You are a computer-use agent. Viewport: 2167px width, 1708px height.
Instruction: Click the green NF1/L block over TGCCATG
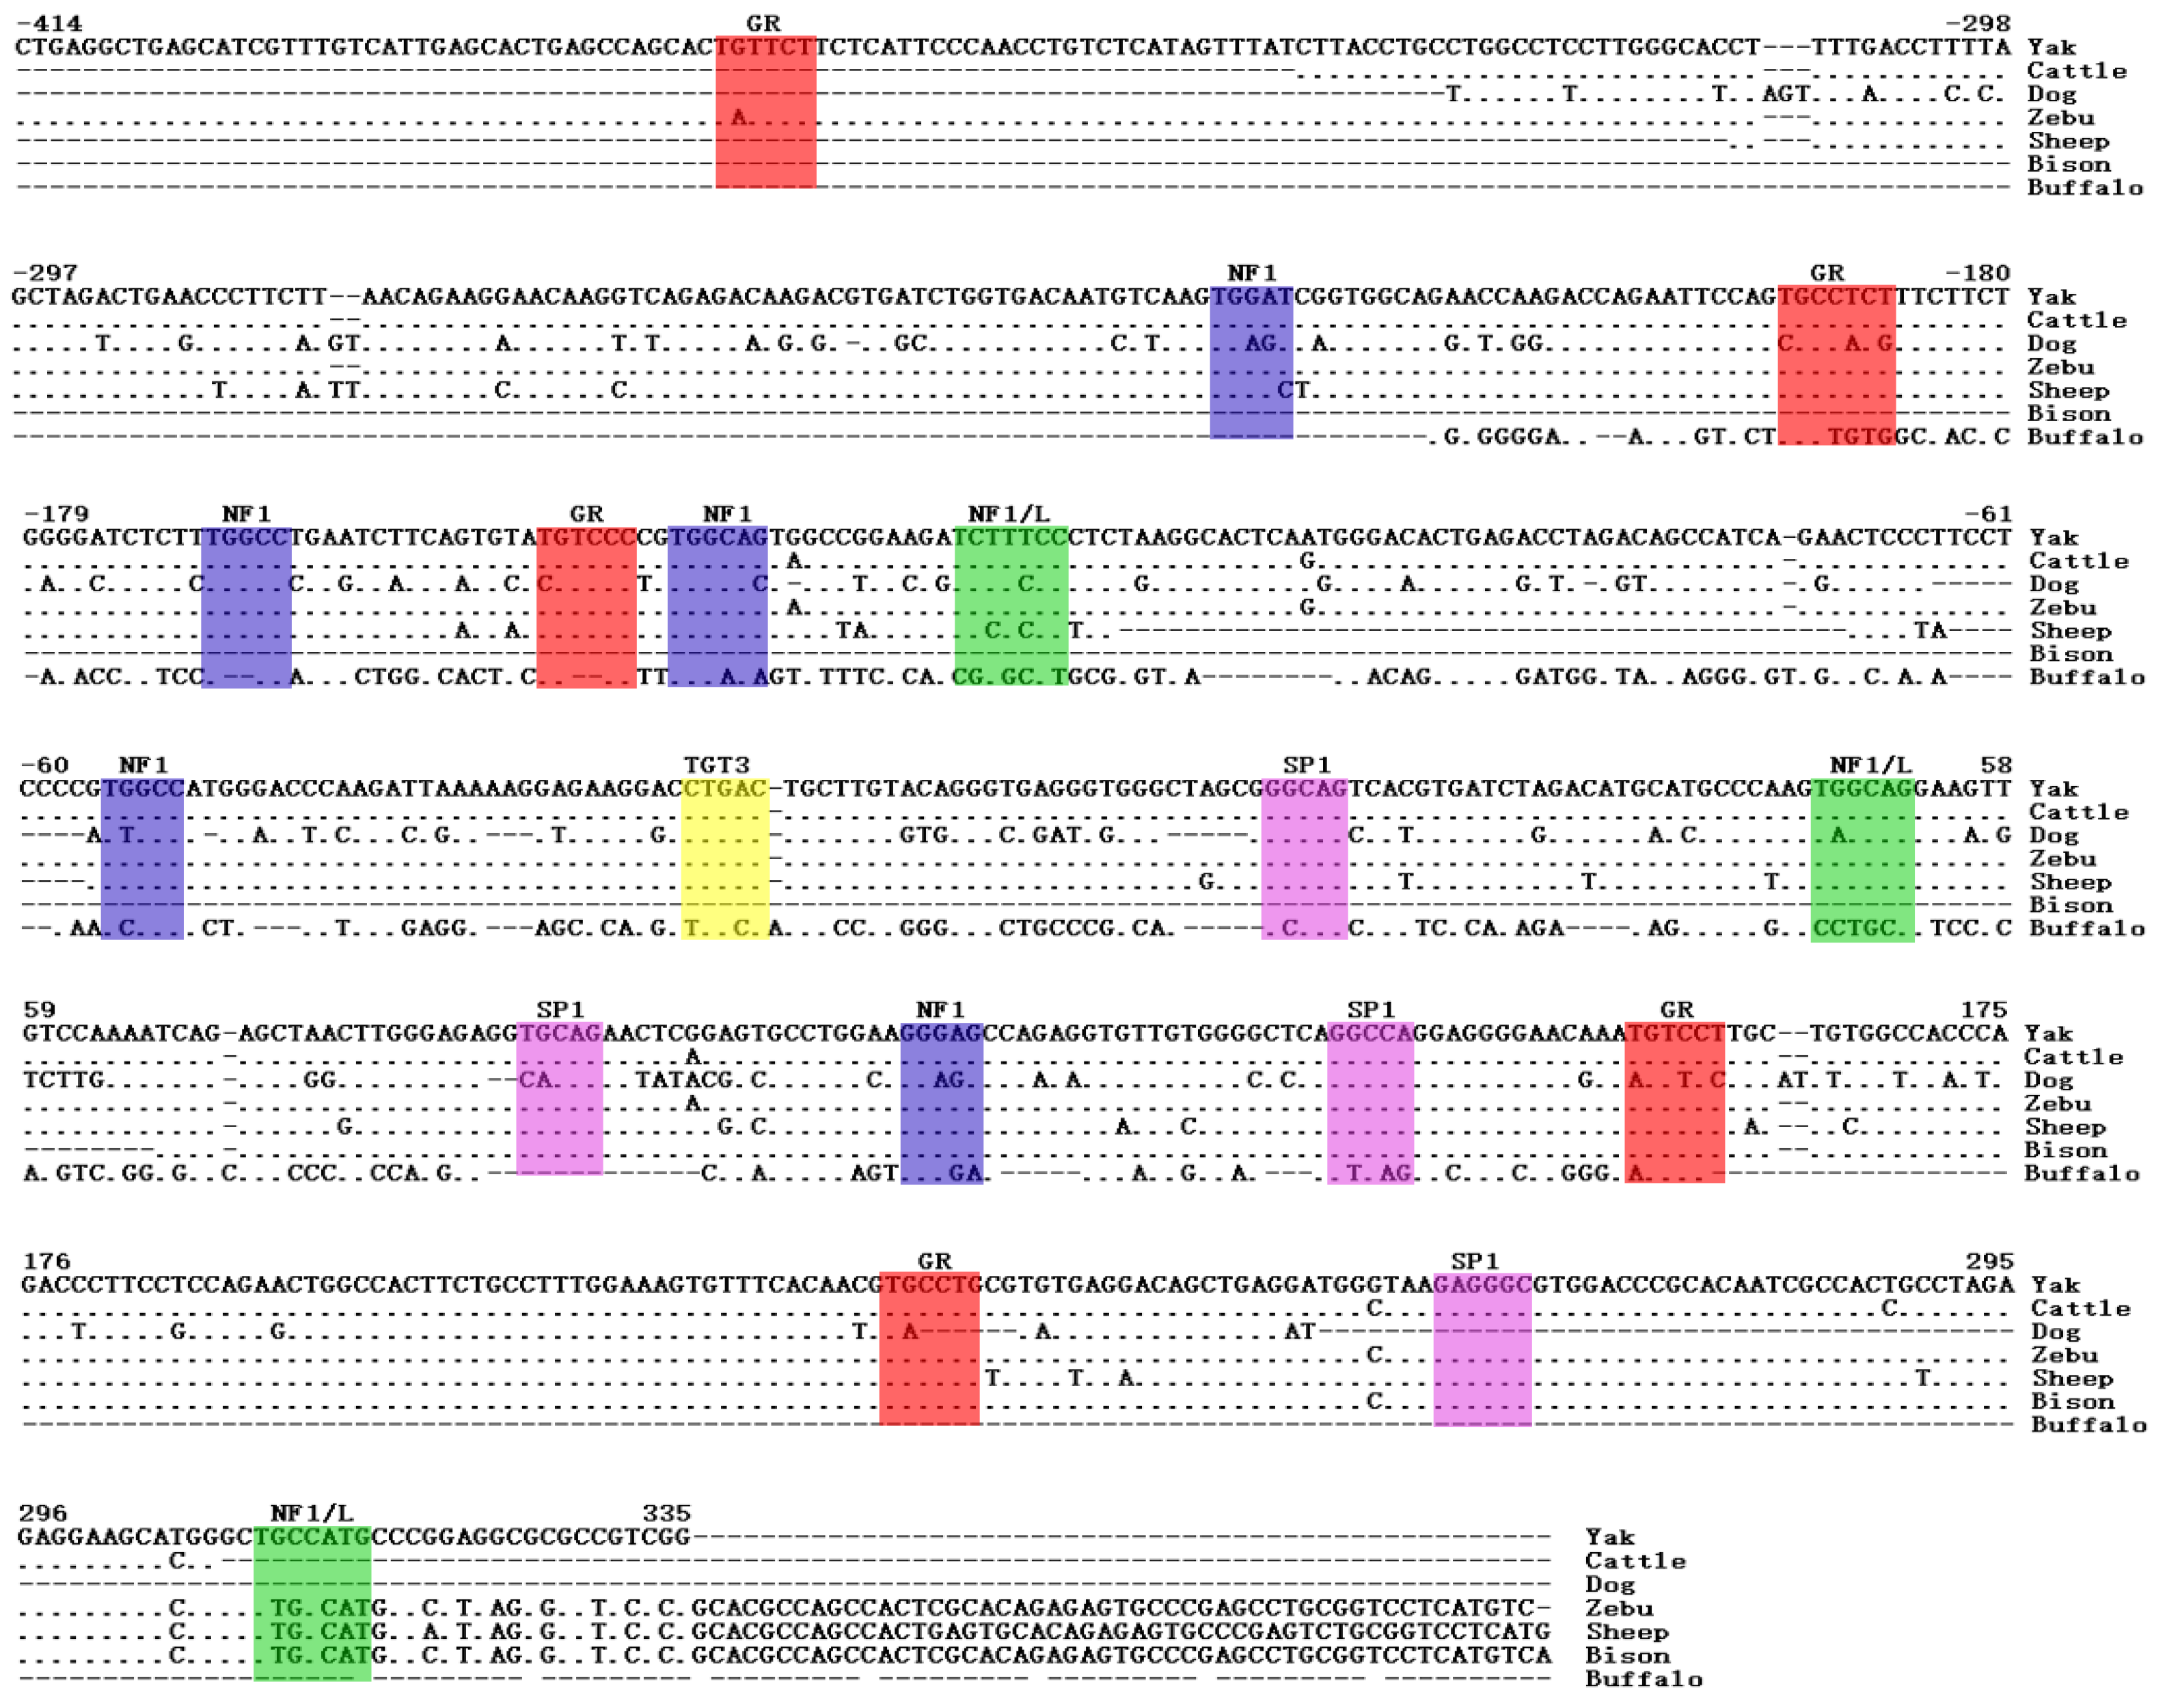point(312,1604)
